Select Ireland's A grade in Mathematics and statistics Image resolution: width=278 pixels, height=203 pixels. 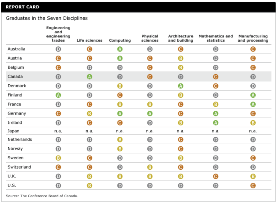point(216,123)
